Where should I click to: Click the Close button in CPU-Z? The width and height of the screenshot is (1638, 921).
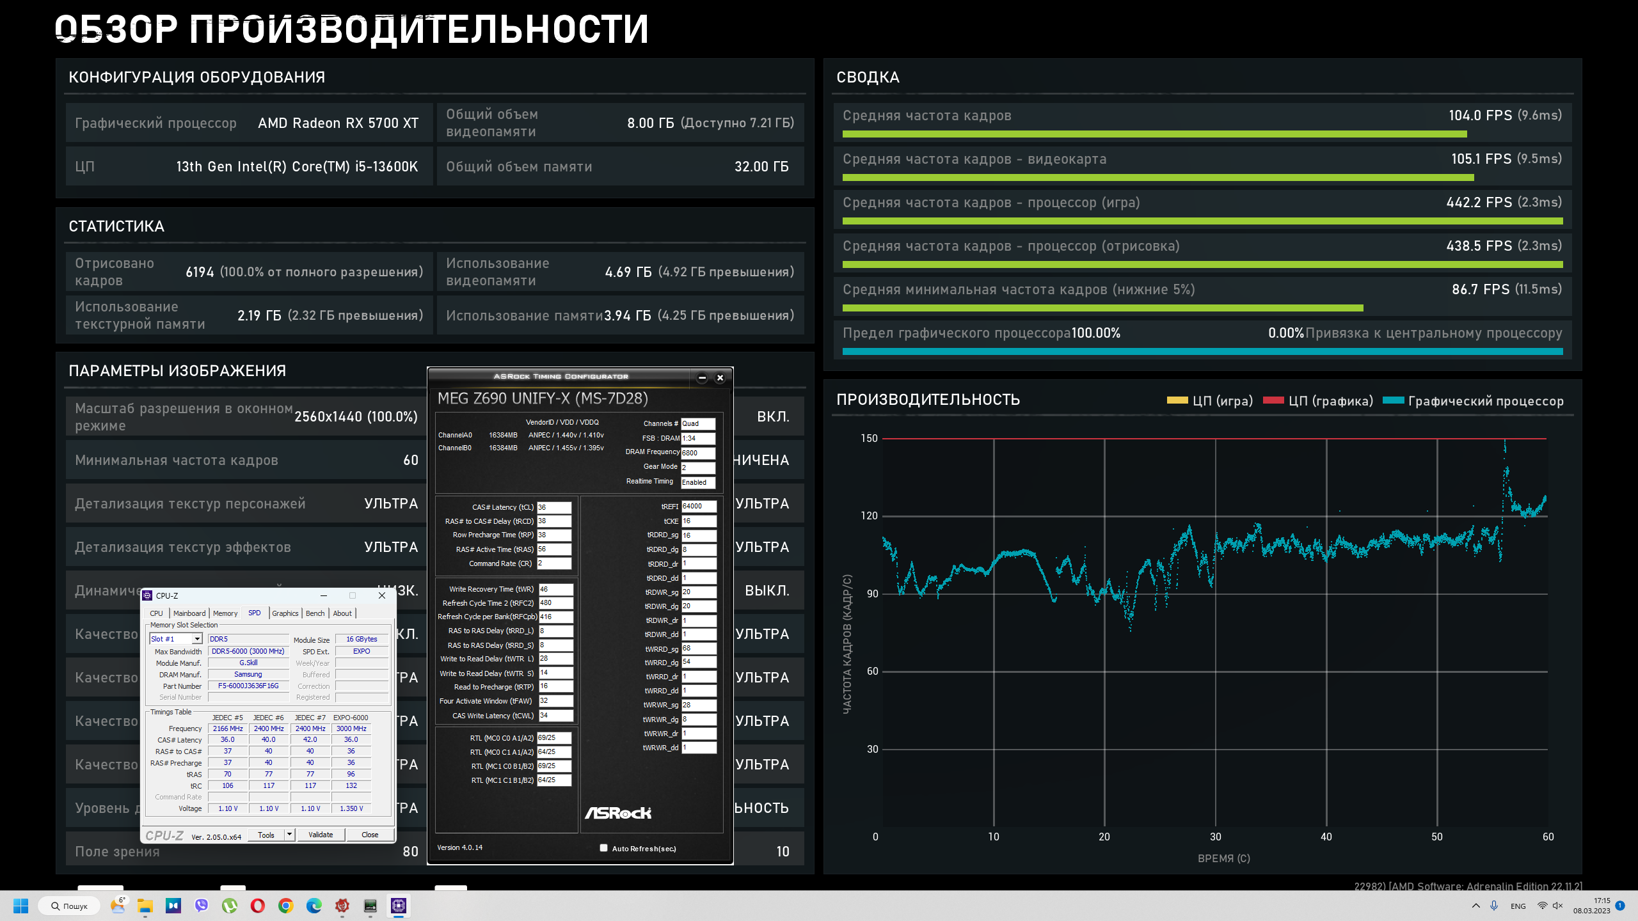click(370, 835)
